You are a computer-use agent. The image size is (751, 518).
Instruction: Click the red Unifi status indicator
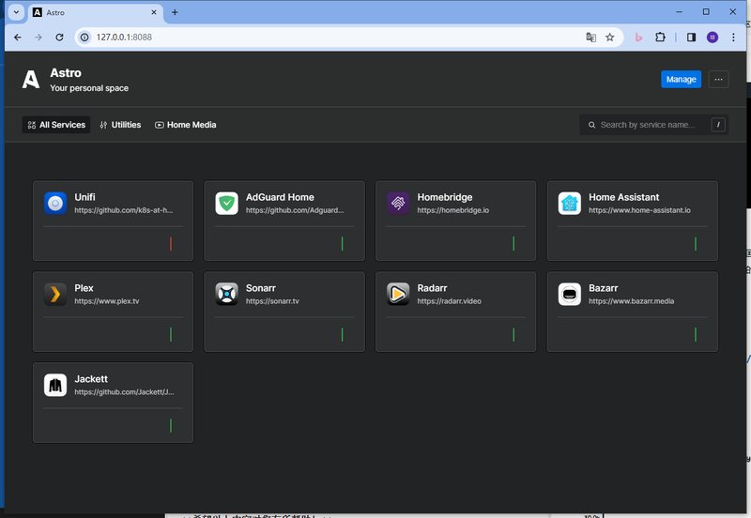[x=171, y=244]
